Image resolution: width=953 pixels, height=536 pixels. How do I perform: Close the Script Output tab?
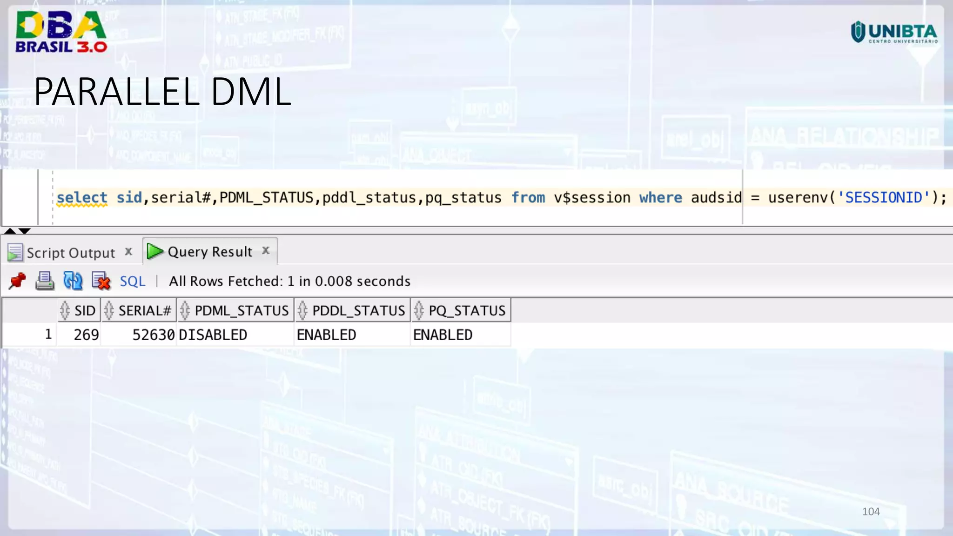coord(129,252)
